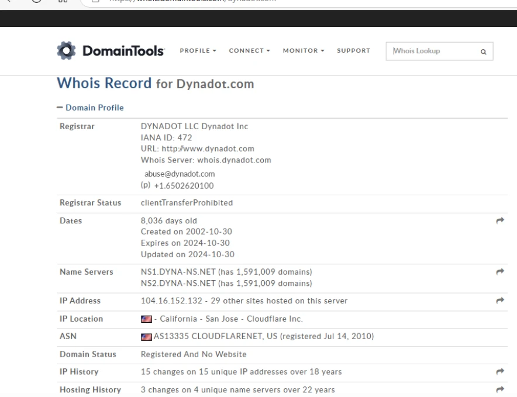This screenshot has height=397, width=517.
Task: Click the arrow icon in the Dates row
Action: pyautogui.click(x=499, y=220)
